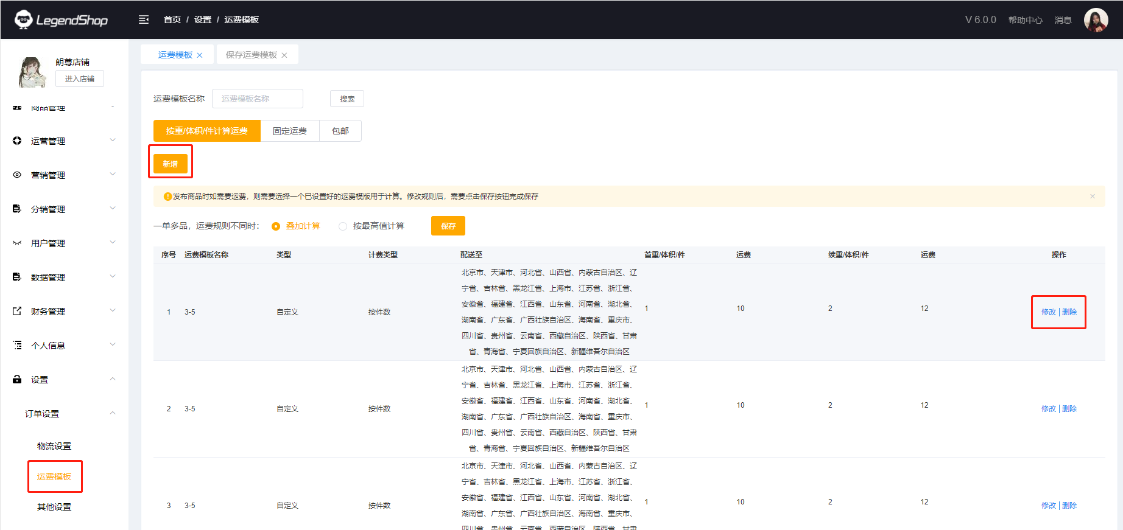
Task: Select the 叠加计算 radio option
Action: tap(276, 226)
